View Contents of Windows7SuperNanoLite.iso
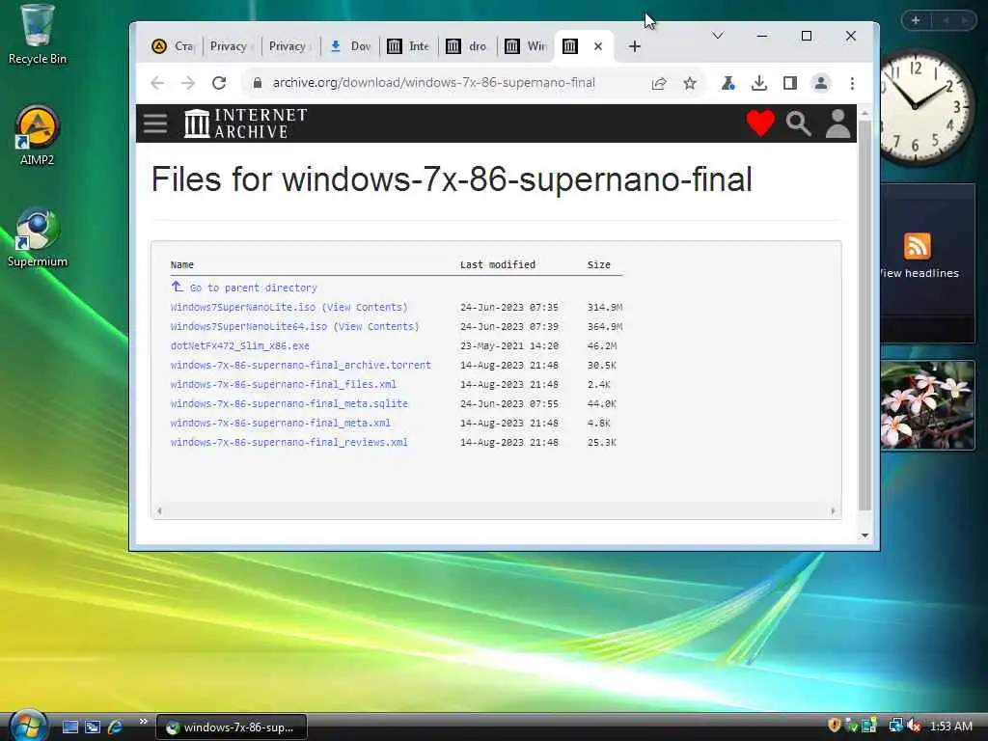The width and height of the screenshot is (988, 741). tap(365, 307)
